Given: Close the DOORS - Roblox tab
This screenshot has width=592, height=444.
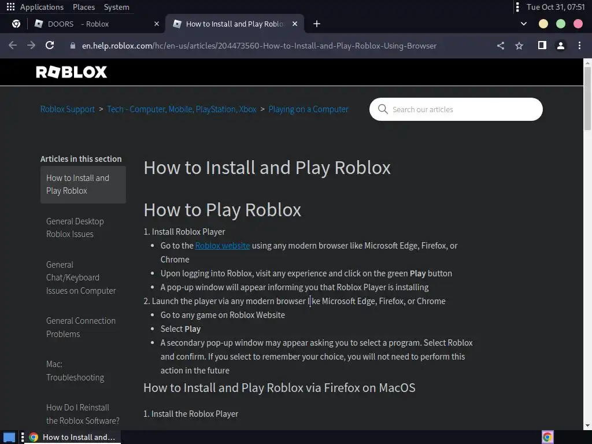Looking at the screenshot, I should (x=157, y=24).
